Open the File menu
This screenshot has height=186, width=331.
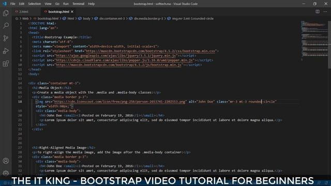point(12,4)
